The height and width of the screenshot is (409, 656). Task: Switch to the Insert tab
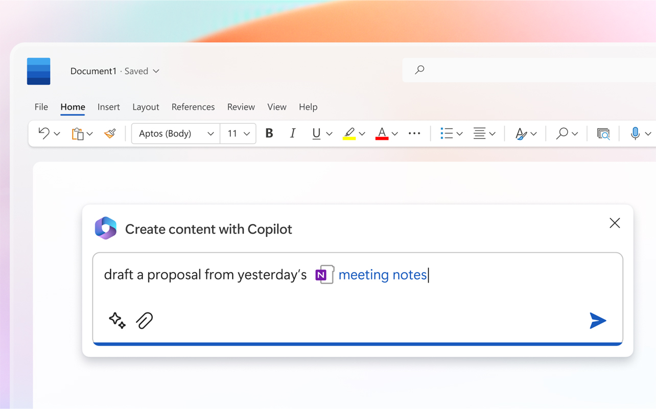pos(108,107)
